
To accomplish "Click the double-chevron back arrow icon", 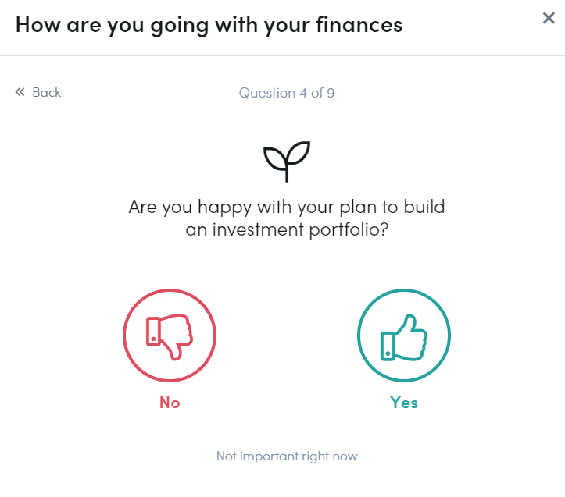I will (20, 92).
